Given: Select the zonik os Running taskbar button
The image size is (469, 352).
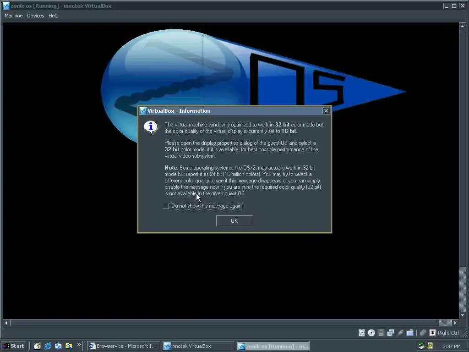Looking at the screenshot, I should [273, 346].
